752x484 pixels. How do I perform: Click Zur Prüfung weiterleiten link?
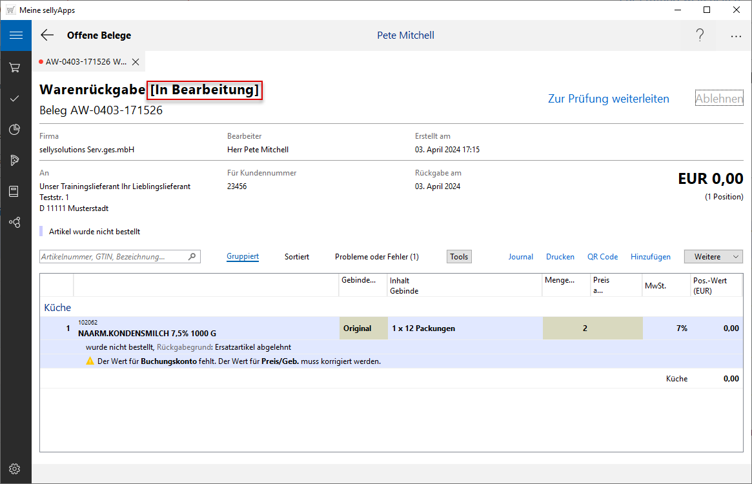click(x=608, y=99)
